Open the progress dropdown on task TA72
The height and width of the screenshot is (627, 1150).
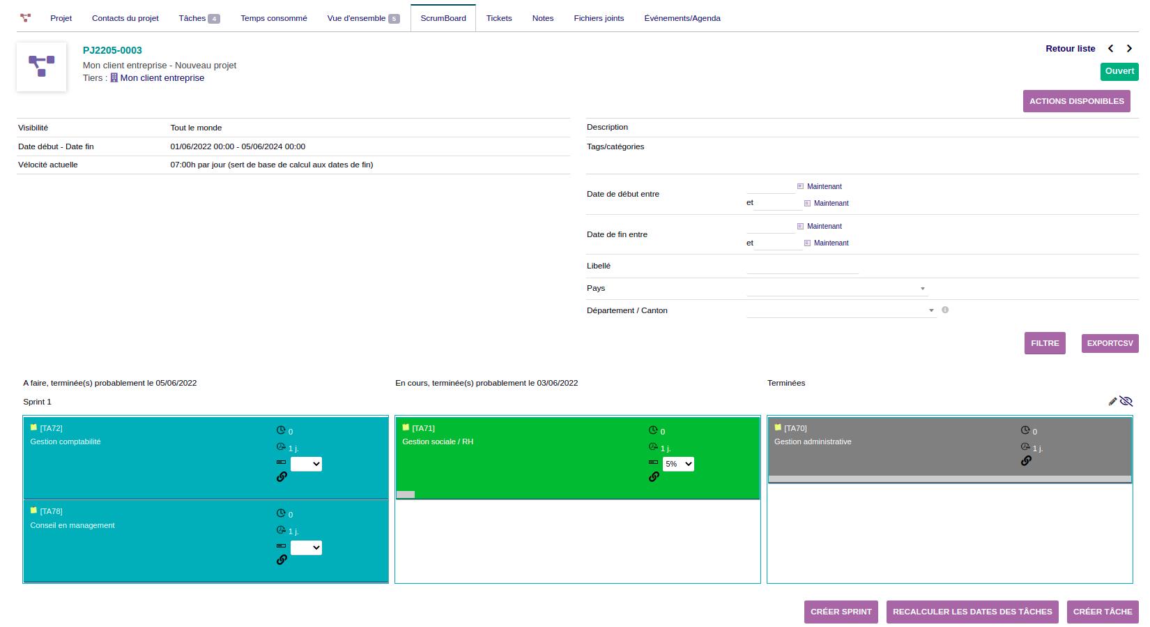click(306, 464)
